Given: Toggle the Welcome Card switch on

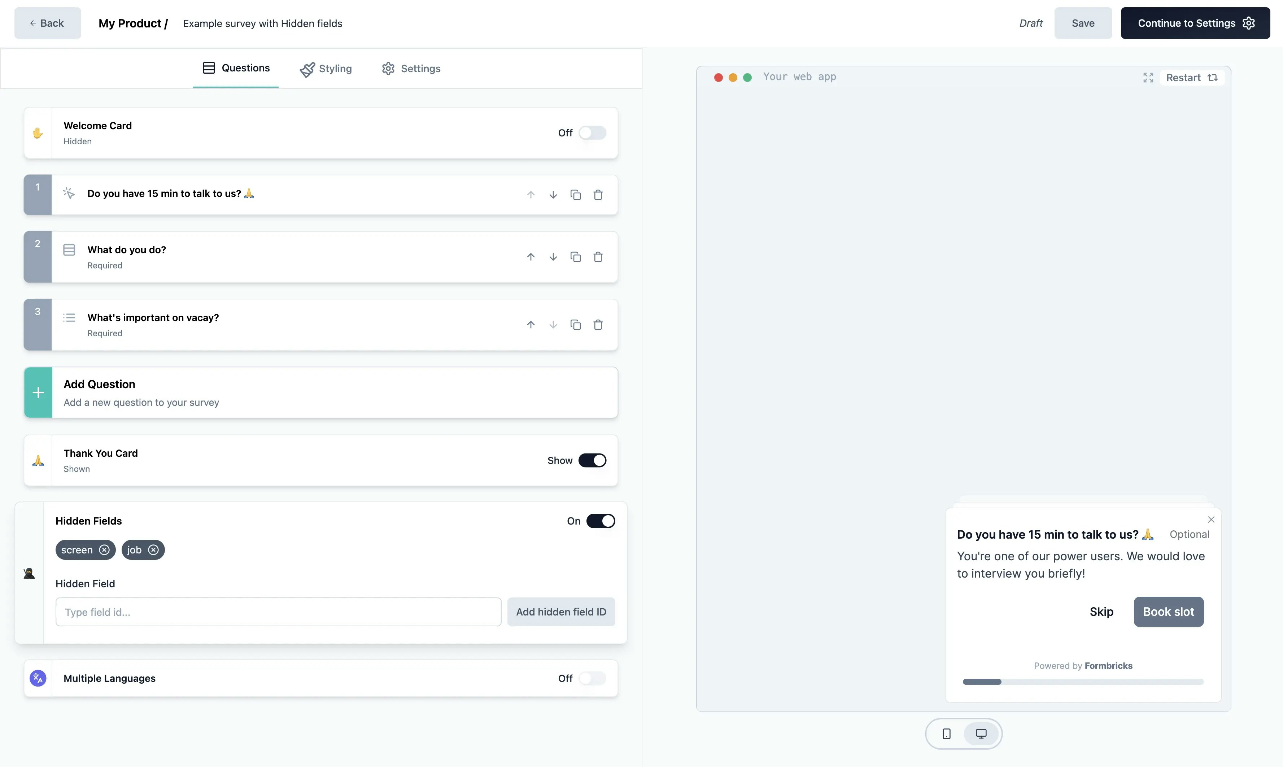Looking at the screenshot, I should [592, 133].
